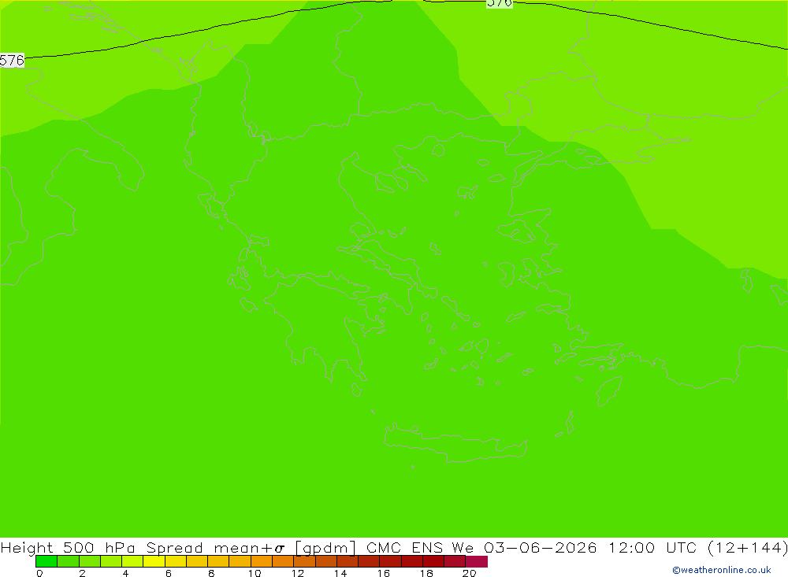Click the legend number 16

click(384, 573)
